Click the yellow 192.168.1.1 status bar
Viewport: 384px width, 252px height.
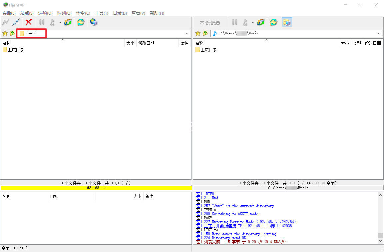(x=96, y=188)
